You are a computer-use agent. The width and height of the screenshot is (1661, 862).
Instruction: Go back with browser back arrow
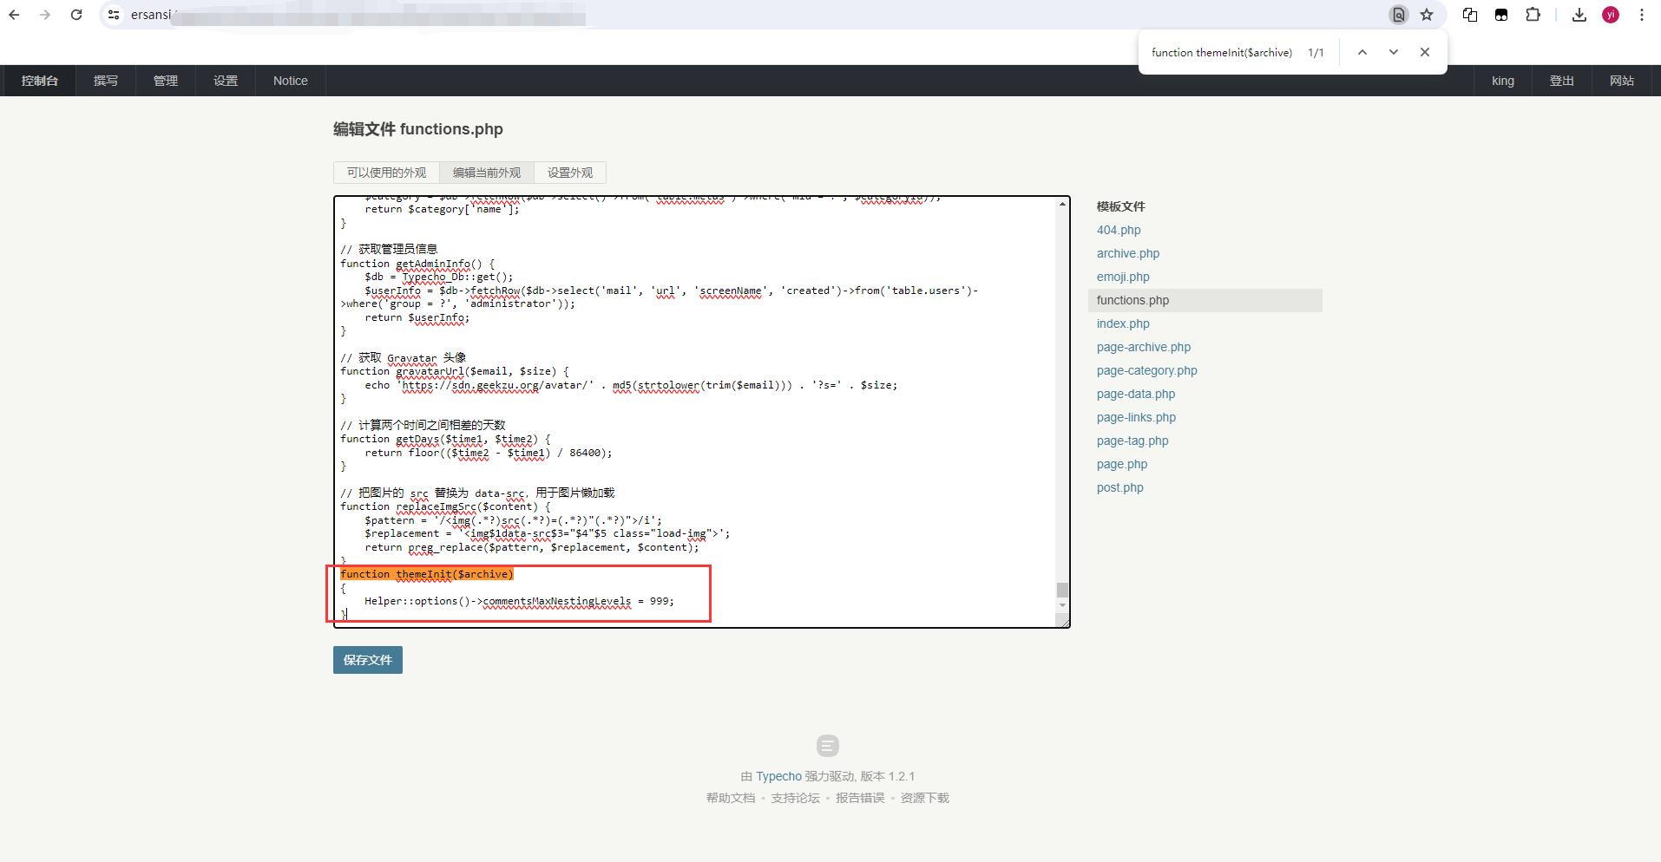click(14, 15)
